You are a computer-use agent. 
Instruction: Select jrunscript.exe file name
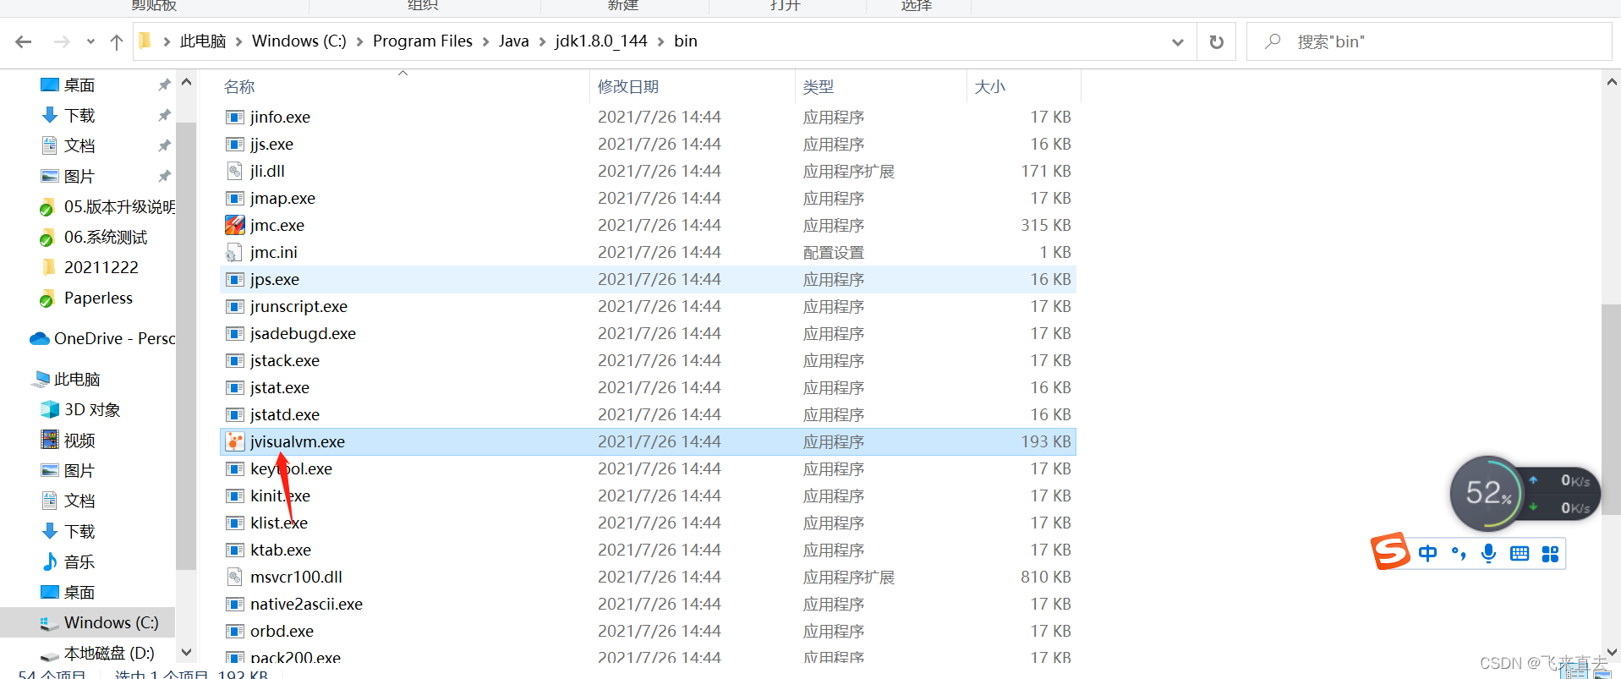pos(298,306)
